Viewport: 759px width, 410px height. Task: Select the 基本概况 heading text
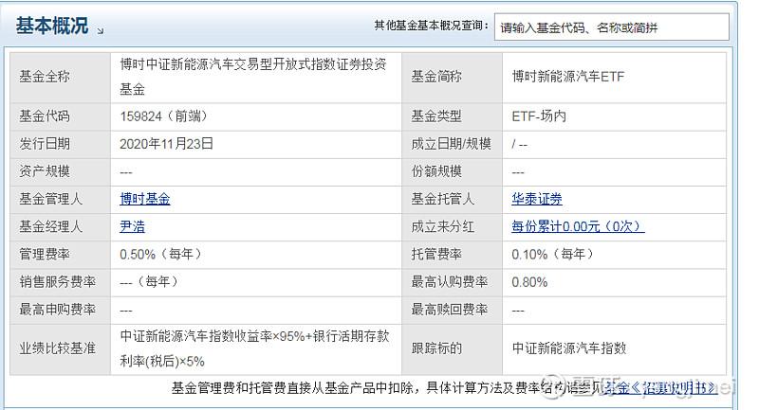tap(52, 26)
